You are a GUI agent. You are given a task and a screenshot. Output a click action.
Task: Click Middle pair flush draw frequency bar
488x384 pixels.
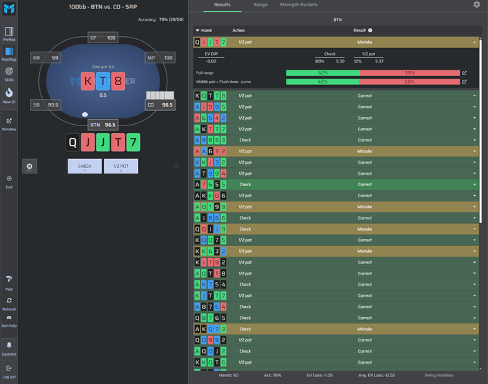coord(373,82)
